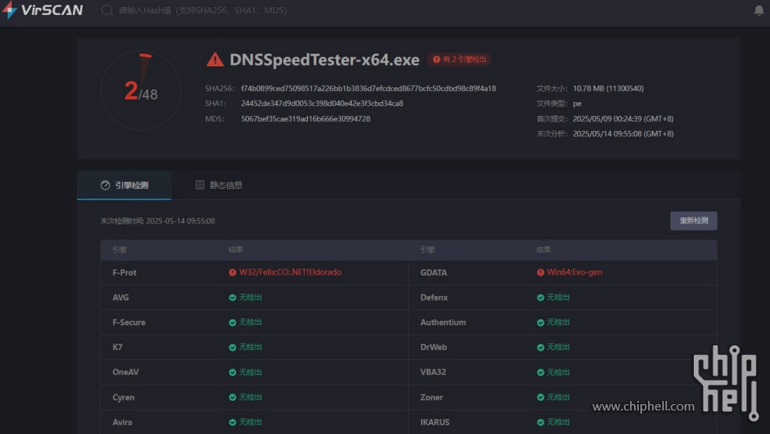Click 无检出 result in AVG row
The width and height of the screenshot is (770, 434).
[x=251, y=297]
